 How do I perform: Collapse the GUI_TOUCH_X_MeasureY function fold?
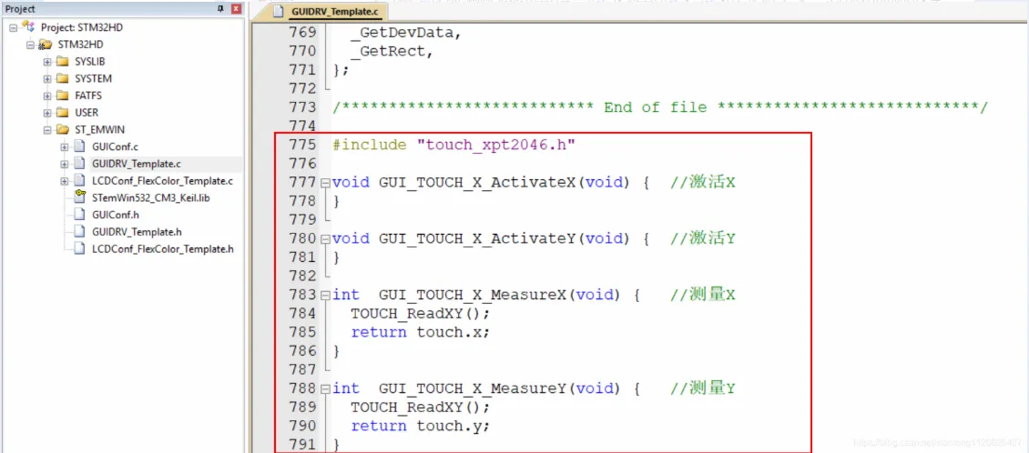coord(324,389)
